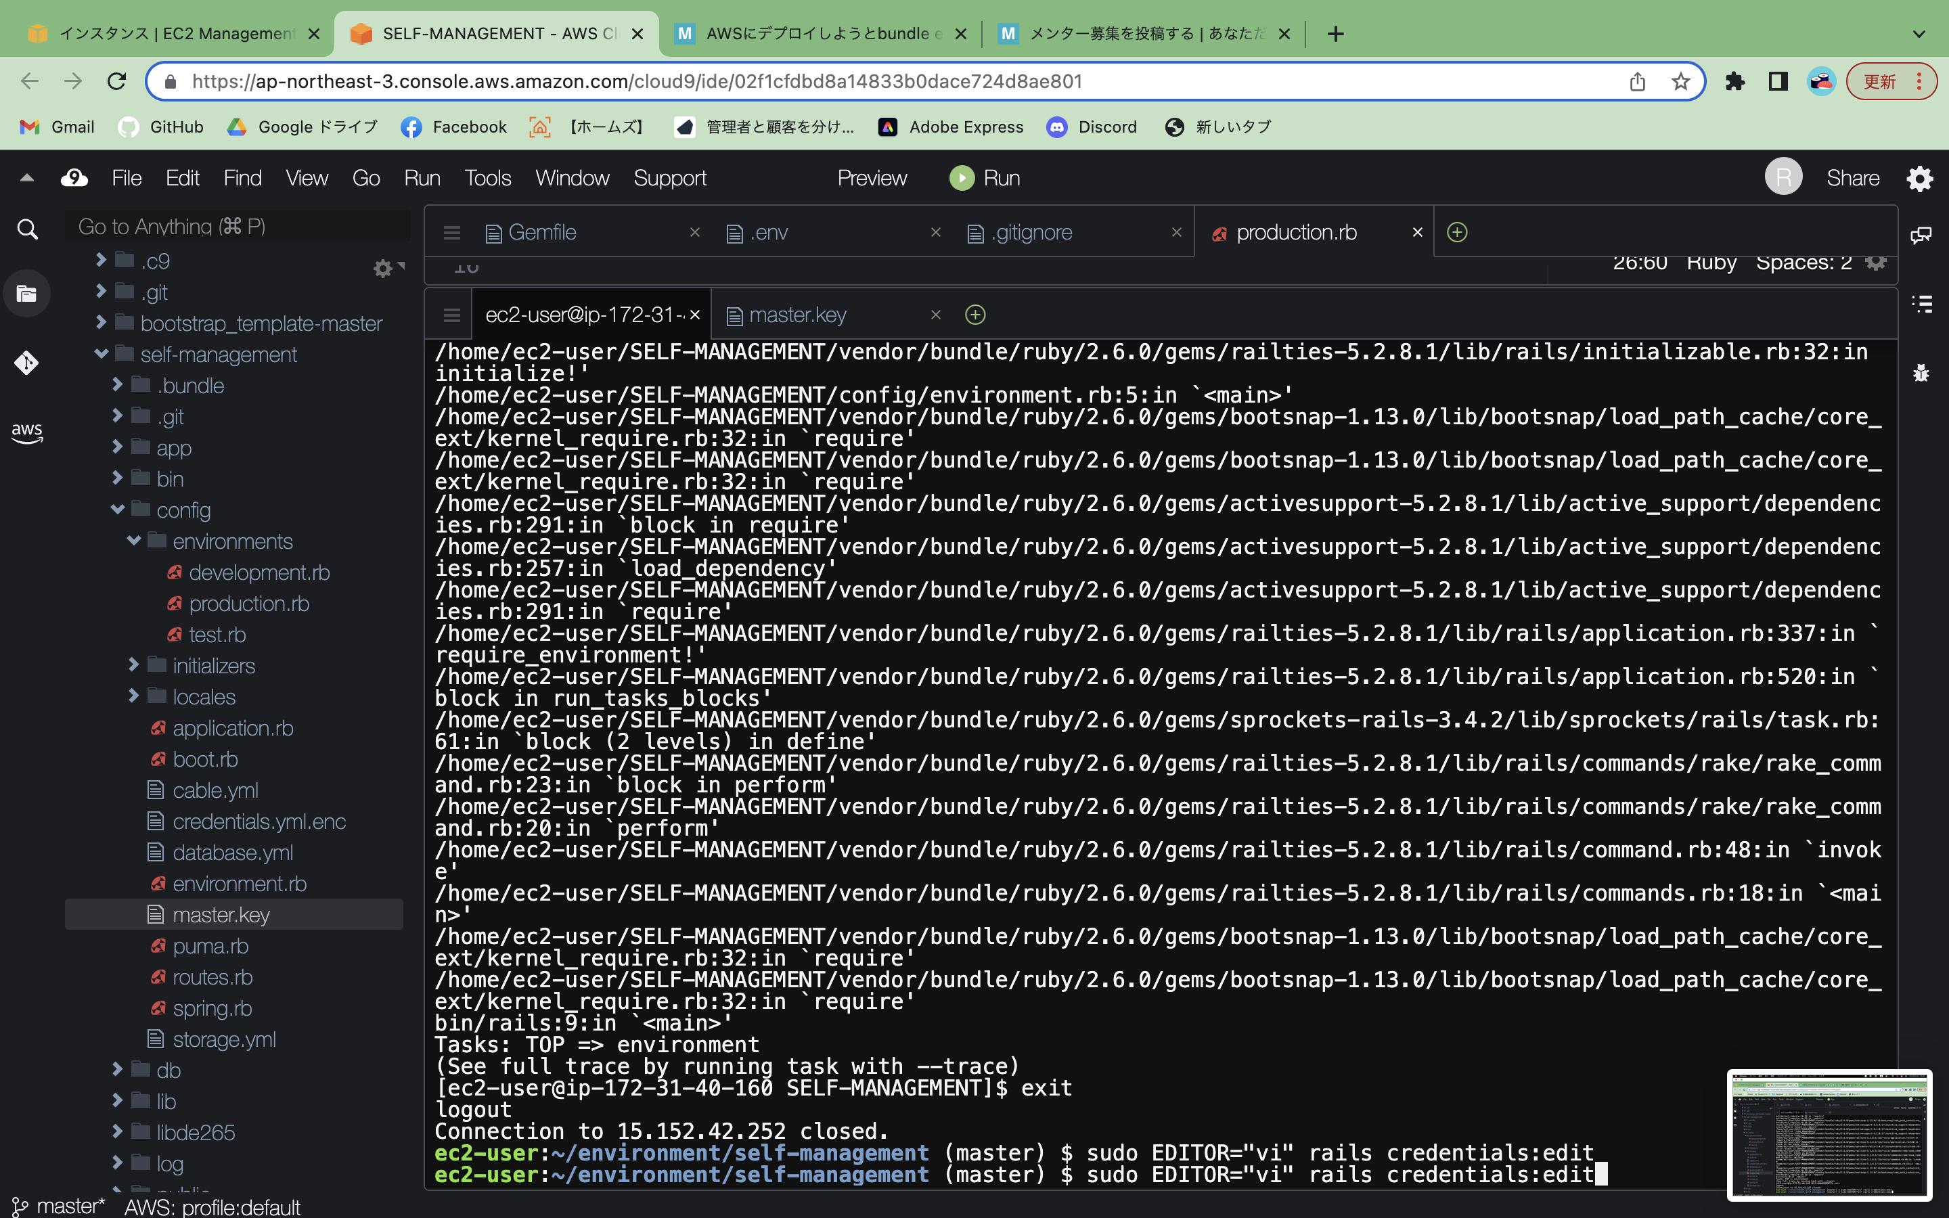1949x1218 pixels.
Task: Open the Debugger bug icon
Action: click(x=1921, y=373)
